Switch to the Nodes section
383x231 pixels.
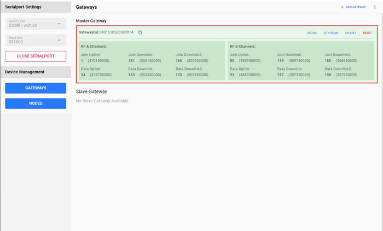(36, 103)
